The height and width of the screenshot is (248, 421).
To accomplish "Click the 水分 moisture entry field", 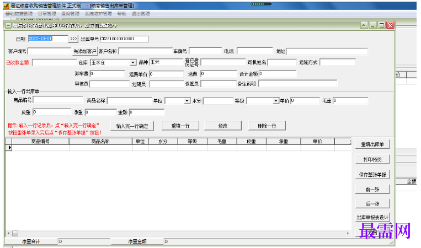I will (x=219, y=101).
